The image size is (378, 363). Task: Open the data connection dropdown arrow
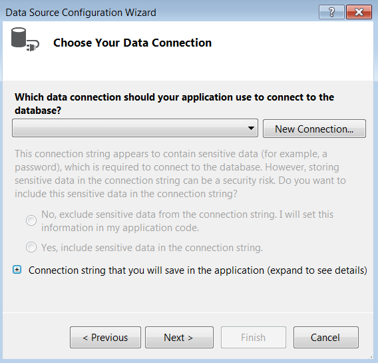(251, 128)
